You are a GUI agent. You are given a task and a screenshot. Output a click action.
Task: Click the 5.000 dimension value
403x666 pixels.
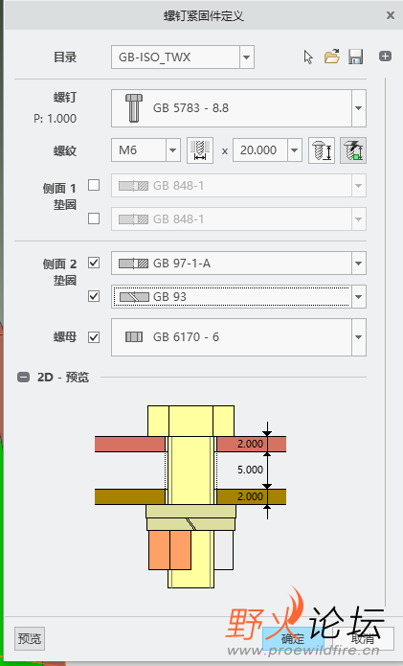(250, 470)
